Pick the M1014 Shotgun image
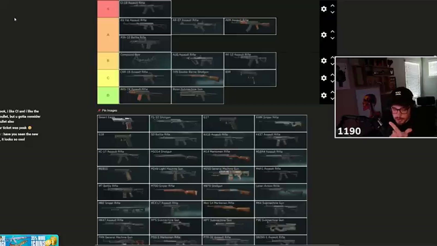Viewport: 437px width, 246px height. point(176,158)
